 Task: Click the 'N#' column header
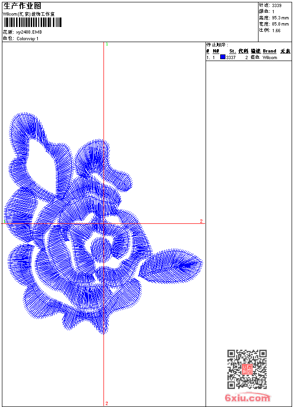click(215, 51)
